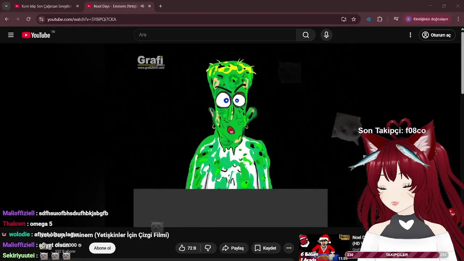
Task: Open Chrome three-dot menu
Action: pyautogui.click(x=458, y=19)
